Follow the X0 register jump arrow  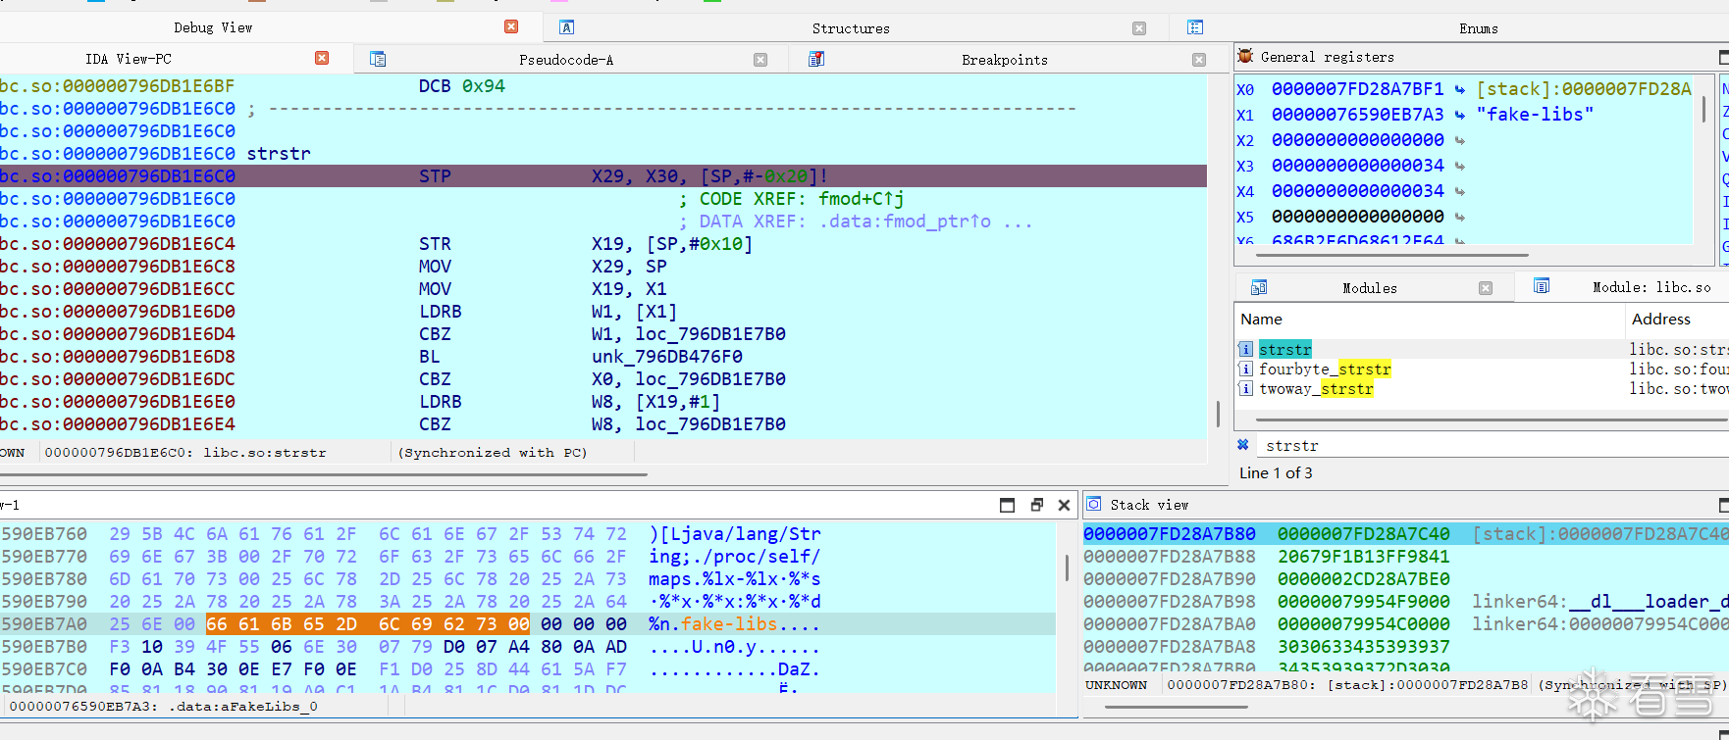(x=1460, y=89)
